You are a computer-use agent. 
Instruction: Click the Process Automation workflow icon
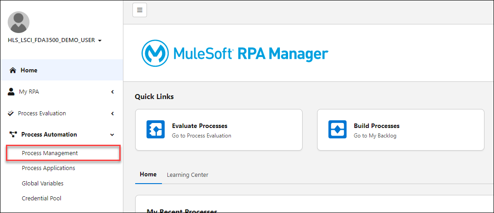point(13,134)
